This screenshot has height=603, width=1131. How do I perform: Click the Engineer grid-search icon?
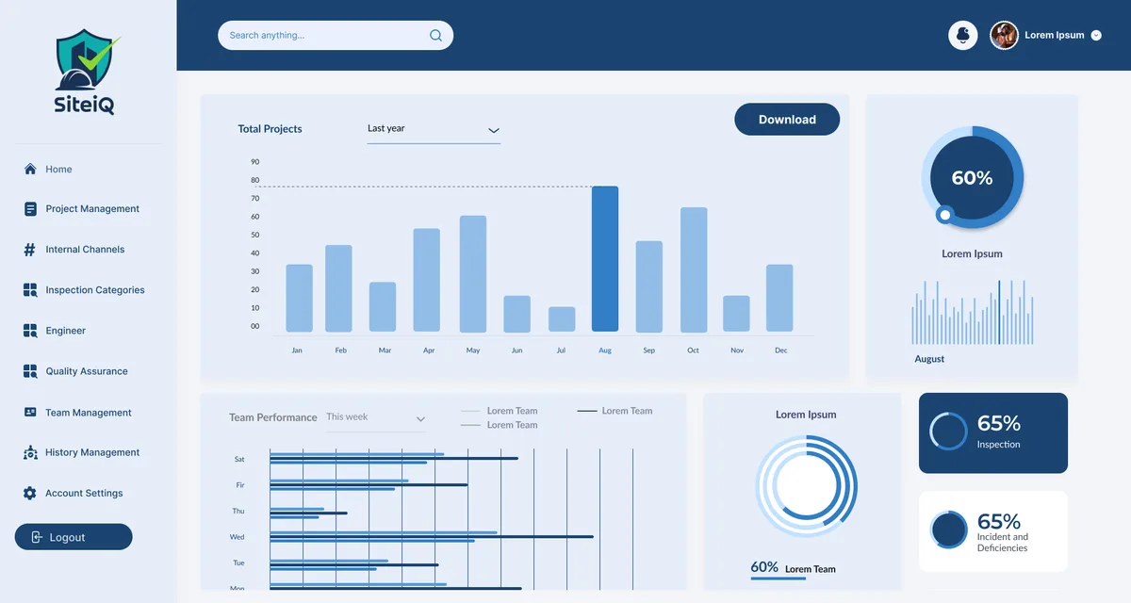click(30, 331)
